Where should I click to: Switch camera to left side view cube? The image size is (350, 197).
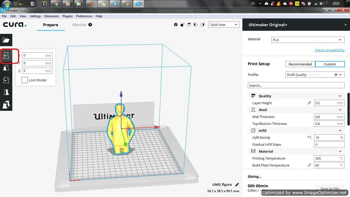coord(196,25)
